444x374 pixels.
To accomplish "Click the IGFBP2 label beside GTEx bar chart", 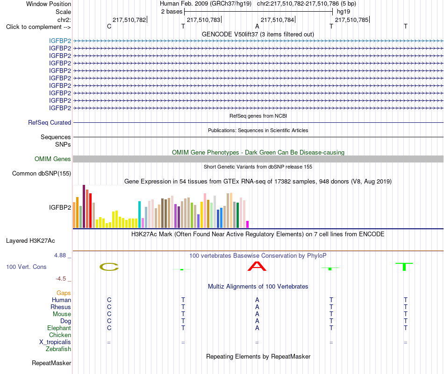I will click(60, 207).
